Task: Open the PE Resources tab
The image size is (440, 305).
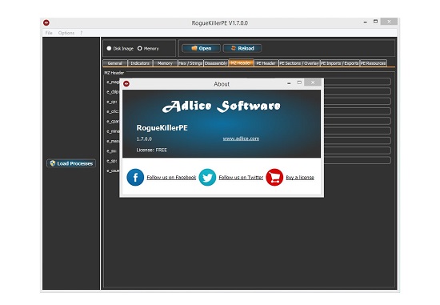Action: [x=374, y=63]
